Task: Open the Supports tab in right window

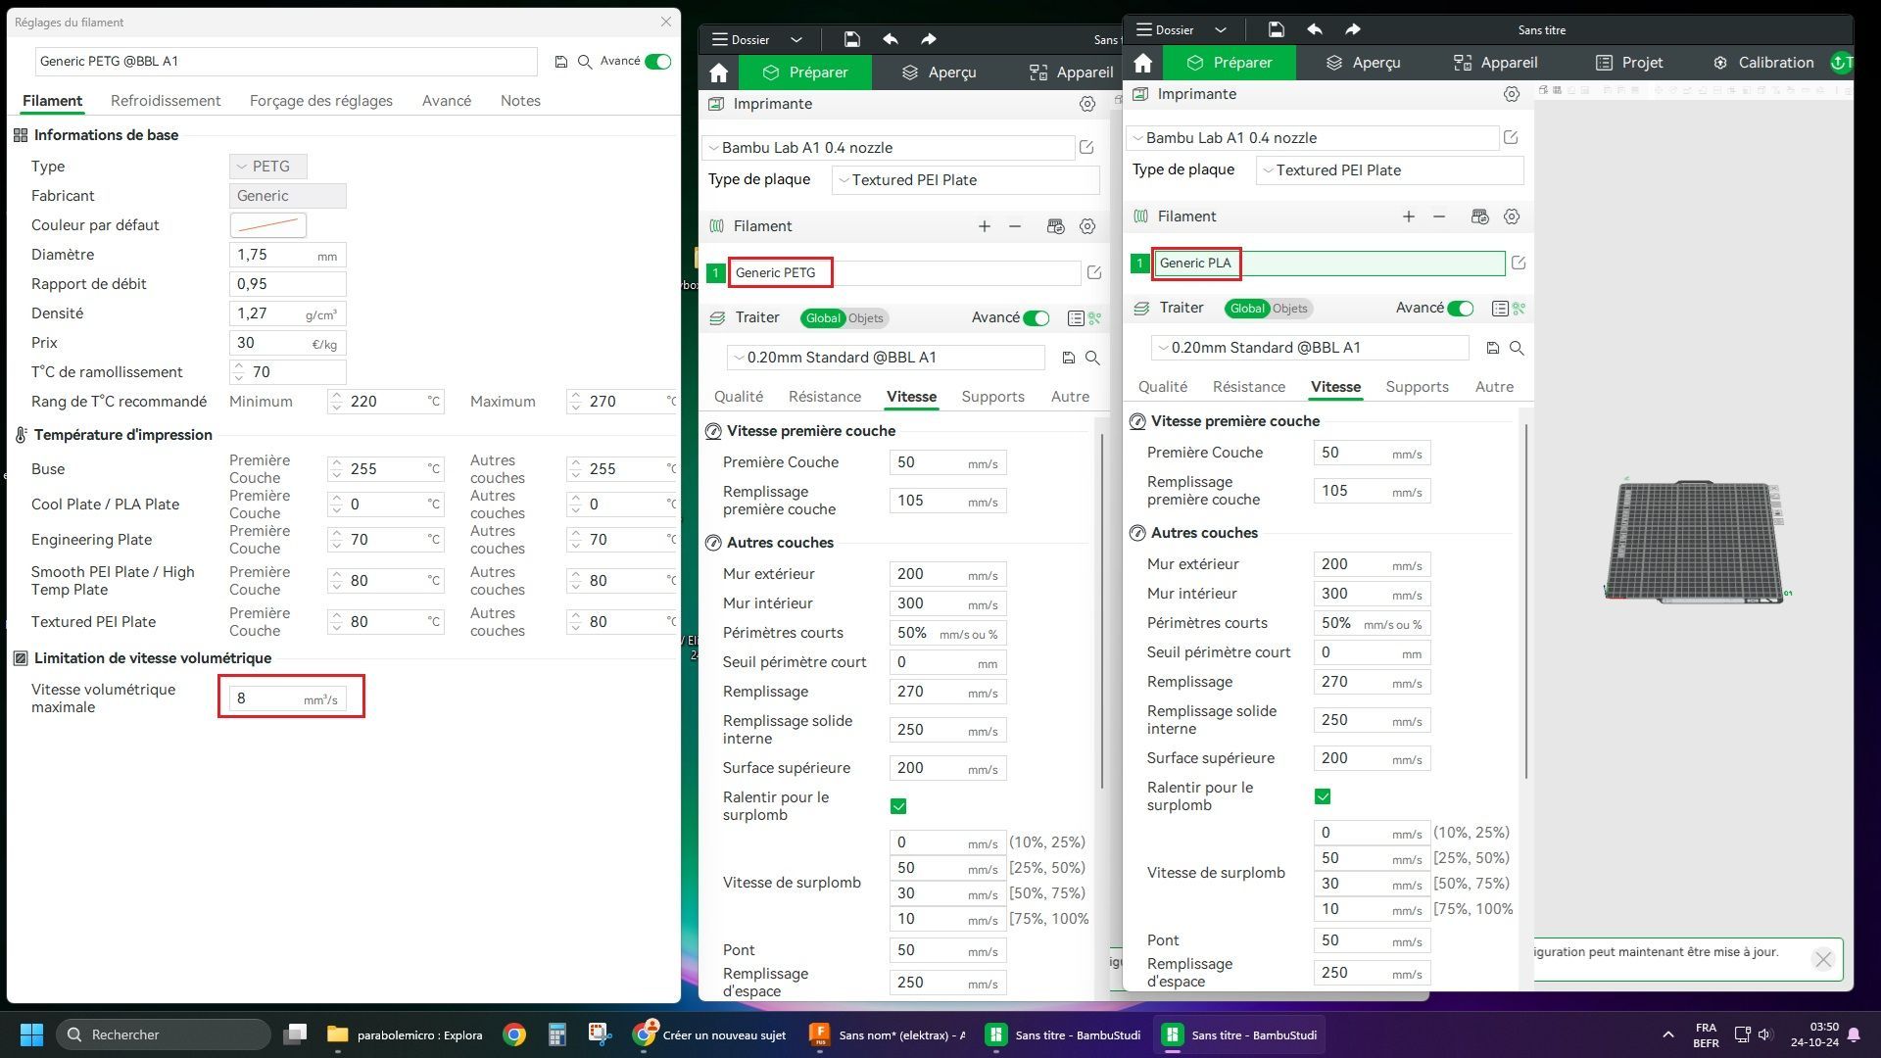Action: [1417, 387]
